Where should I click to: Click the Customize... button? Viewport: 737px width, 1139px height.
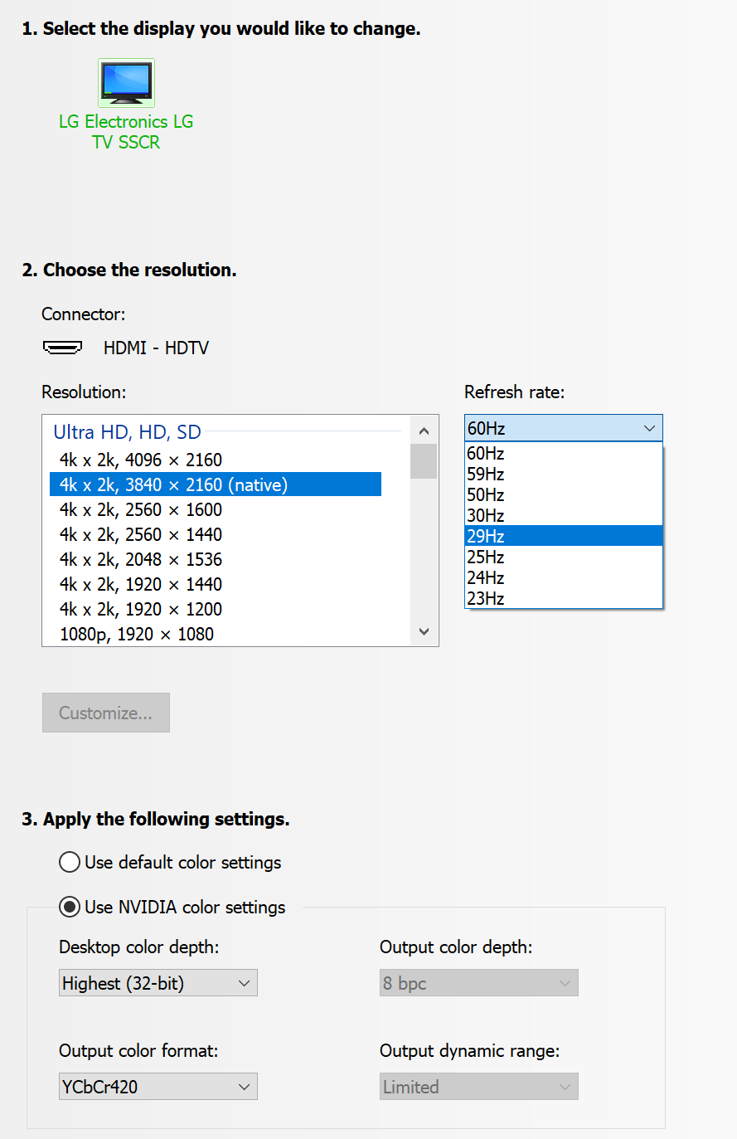106,713
